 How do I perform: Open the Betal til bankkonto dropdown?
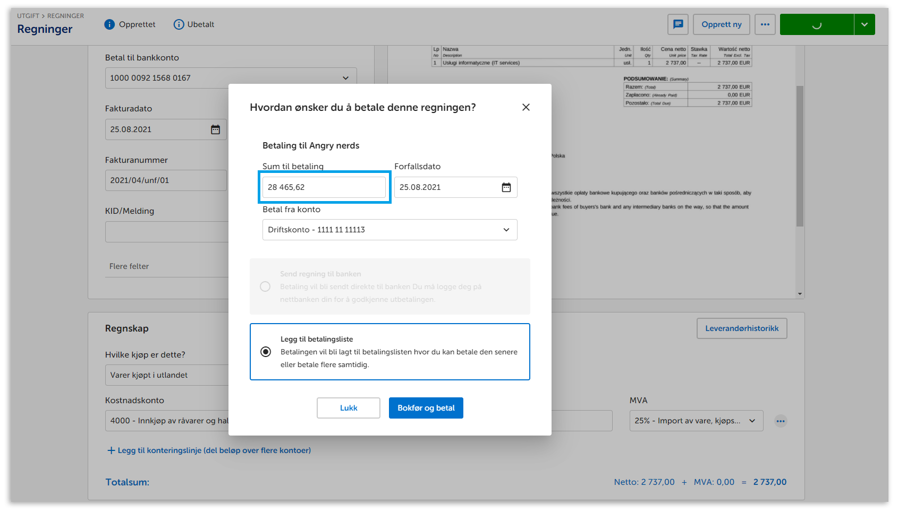[x=231, y=78]
